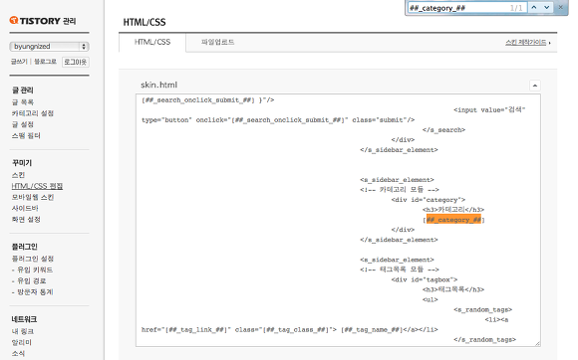Open the byungnized blog dropdown

49,47
